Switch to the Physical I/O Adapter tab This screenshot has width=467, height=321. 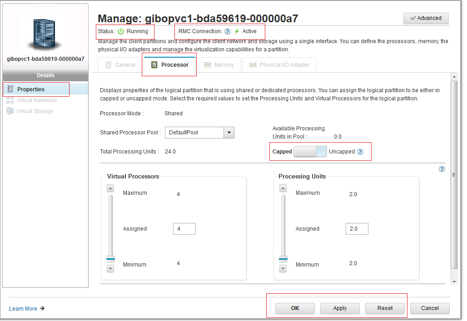point(279,65)
